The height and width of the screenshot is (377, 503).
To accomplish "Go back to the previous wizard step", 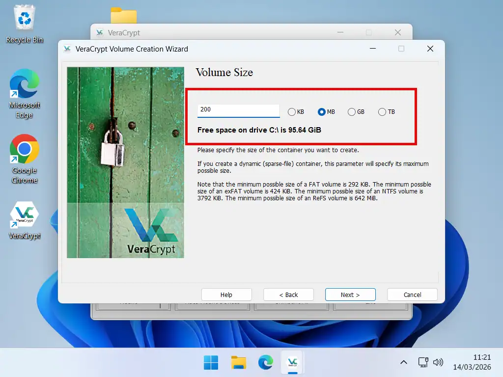I will [288, 295].
